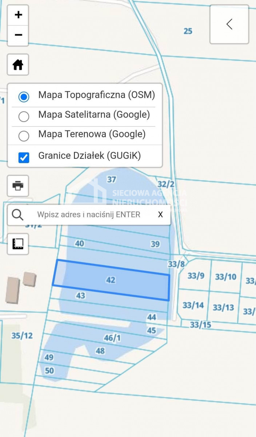This screenshot has height=437, width=256.
Task: Click the home view icon
Action: [18, 65]
